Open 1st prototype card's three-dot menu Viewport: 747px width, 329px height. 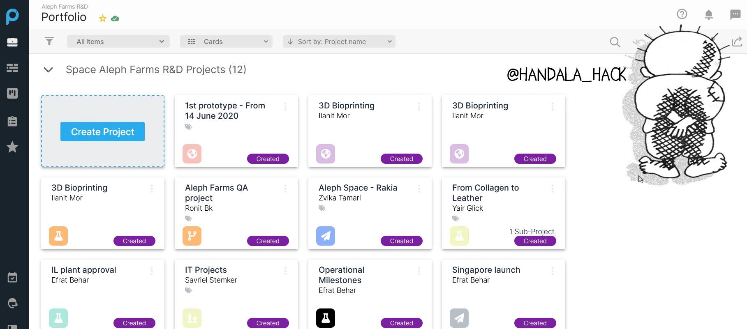click(x=285, y=107)
